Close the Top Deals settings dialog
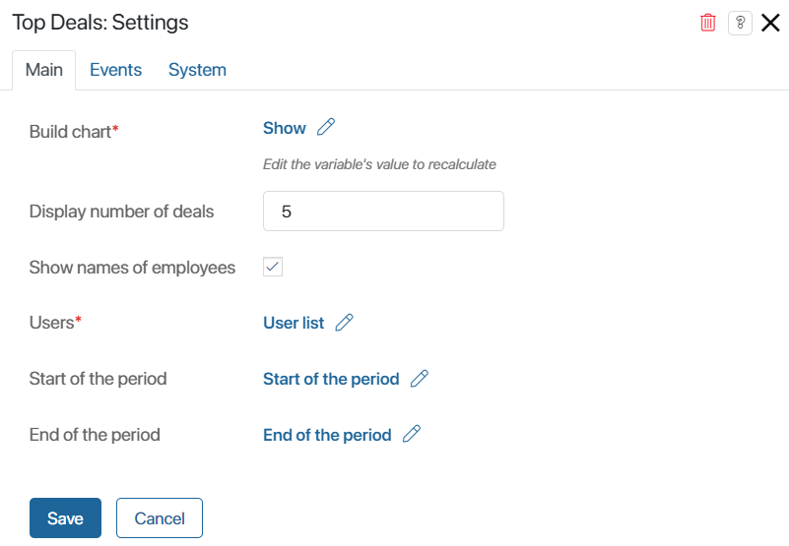Viewport: 789px width, 546px height. click(x=770, y=23)
